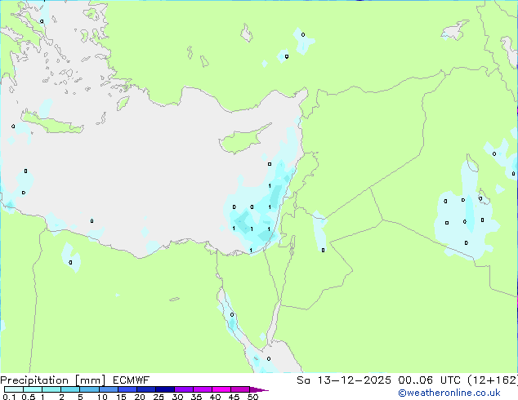
Task: Click the '(12+162)' forecast run label
Action: pyautogui.click(x=493, y=380)
